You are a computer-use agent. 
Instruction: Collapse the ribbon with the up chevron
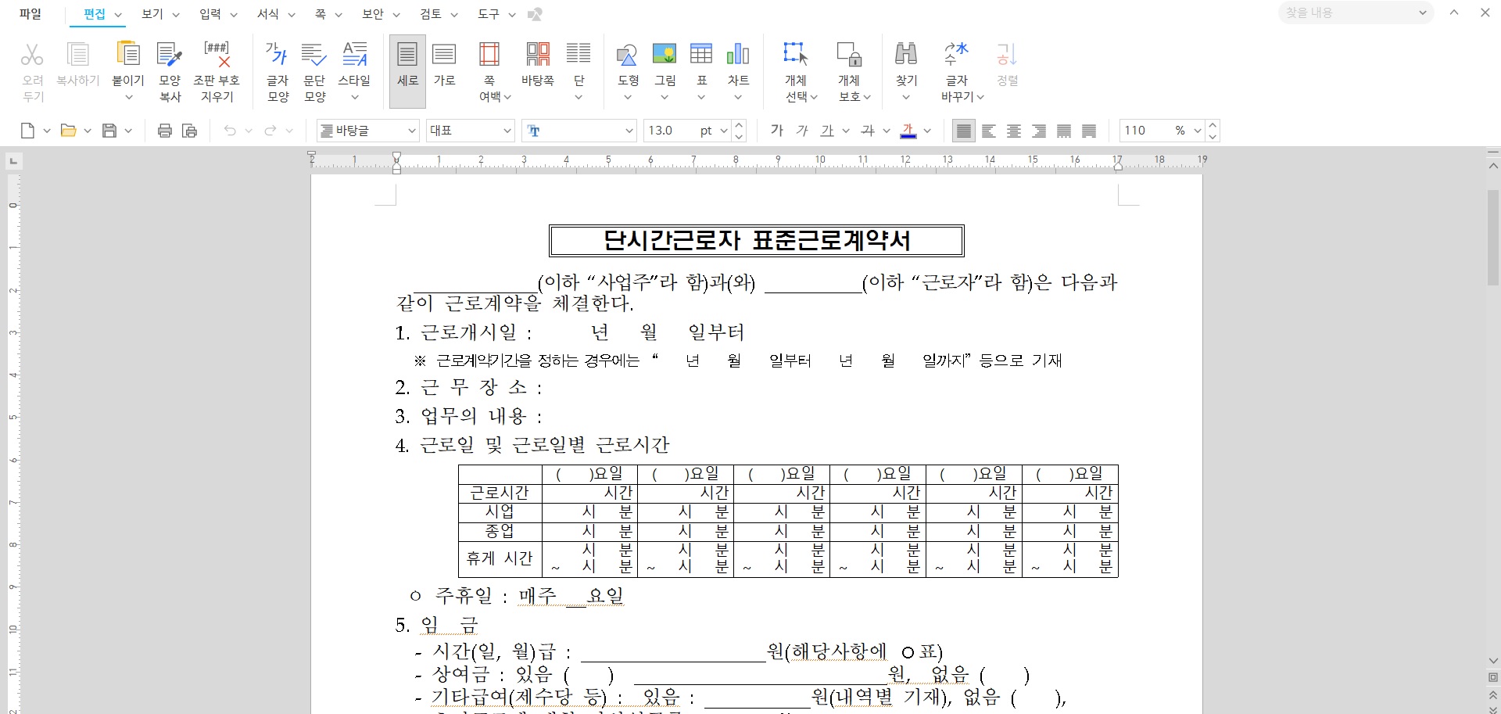click(x=1454, y=13)
